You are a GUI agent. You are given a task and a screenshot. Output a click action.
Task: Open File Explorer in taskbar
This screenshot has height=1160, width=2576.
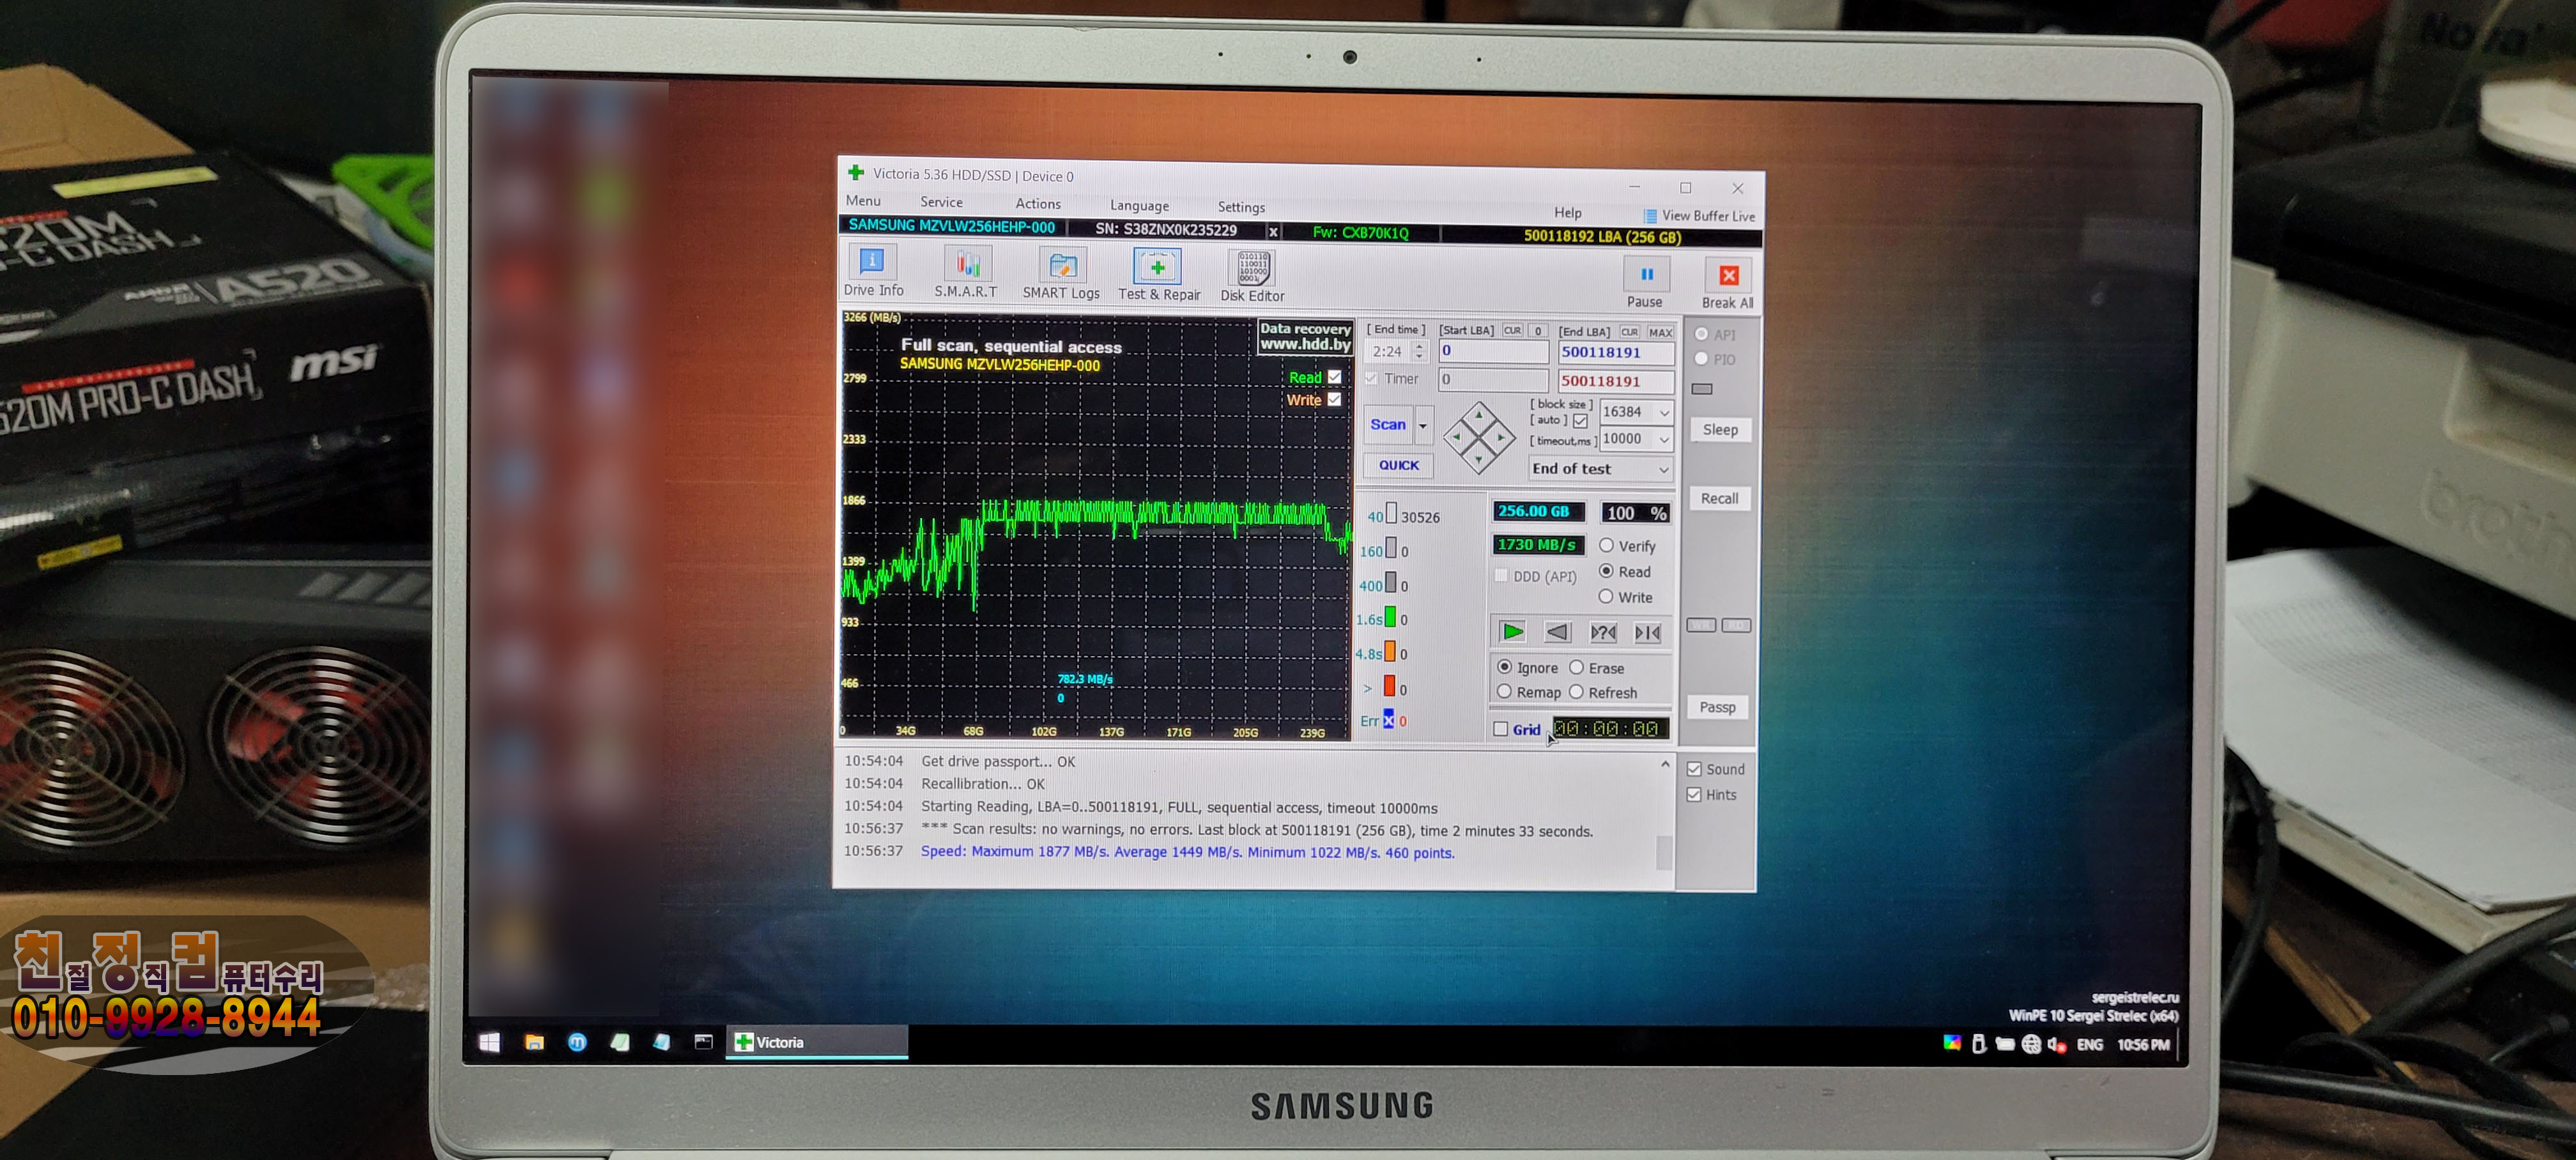tap(535, 1042)
